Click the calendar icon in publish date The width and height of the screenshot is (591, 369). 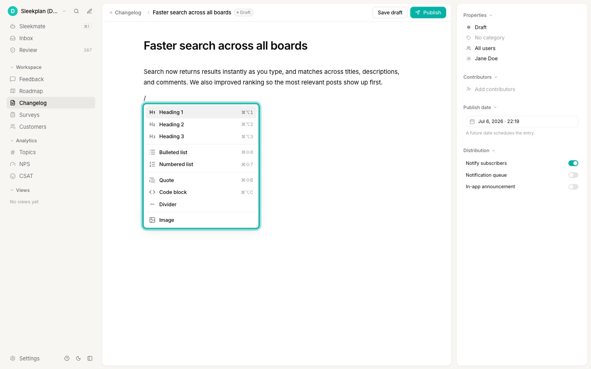(x=472, y=121)
